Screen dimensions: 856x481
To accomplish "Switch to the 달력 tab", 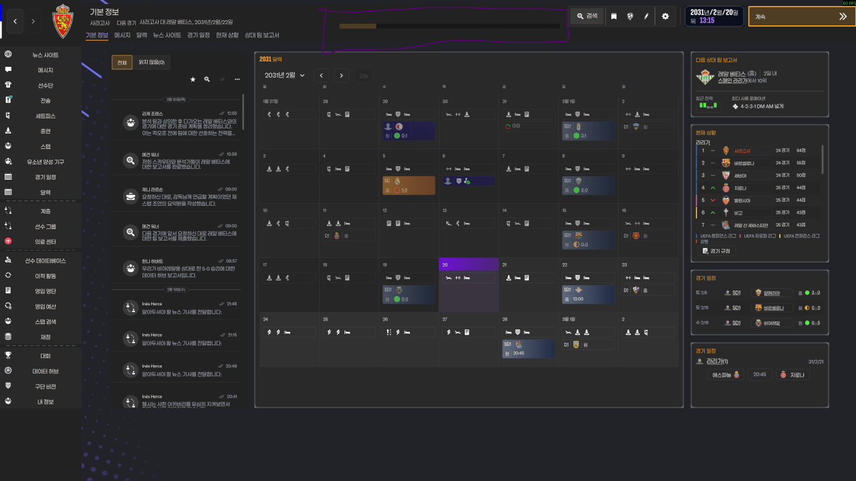I will point(142,35).
